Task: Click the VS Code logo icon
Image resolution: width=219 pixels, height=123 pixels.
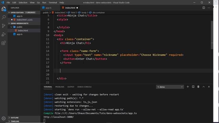Action: (x=3, y=2)
